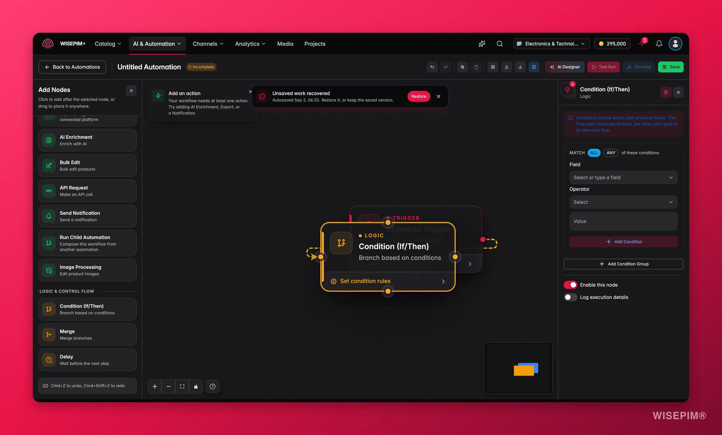722x435 pixels.
Task: Save the automation
Action: point(671,67)
